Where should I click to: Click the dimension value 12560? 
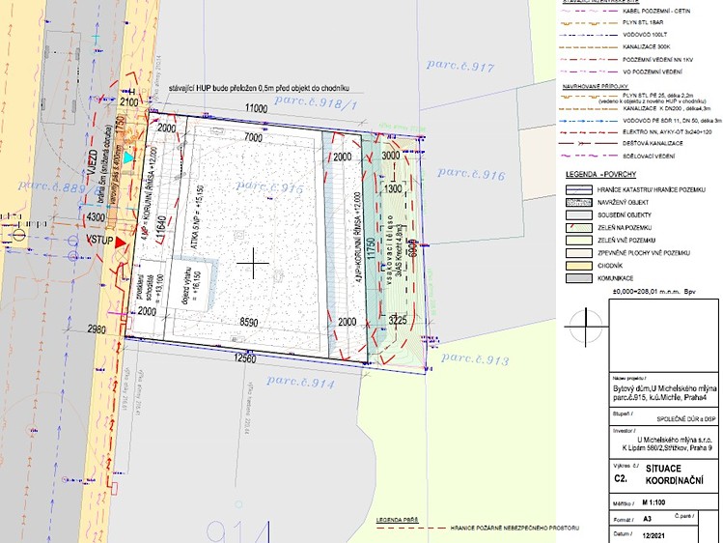tap(245, 358)
